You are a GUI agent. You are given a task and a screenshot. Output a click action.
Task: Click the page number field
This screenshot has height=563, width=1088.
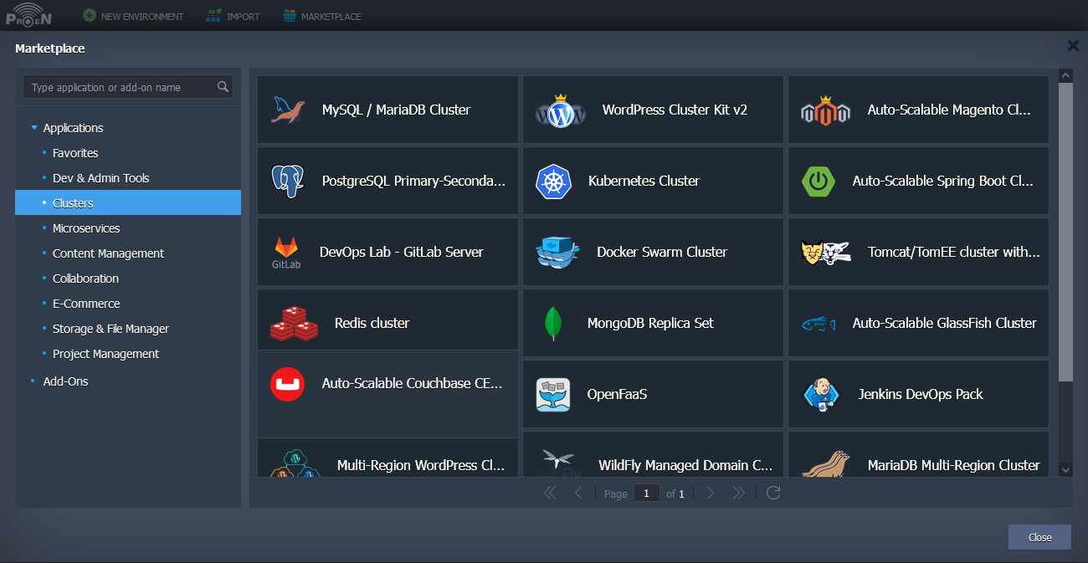click(x=646, y=494)
